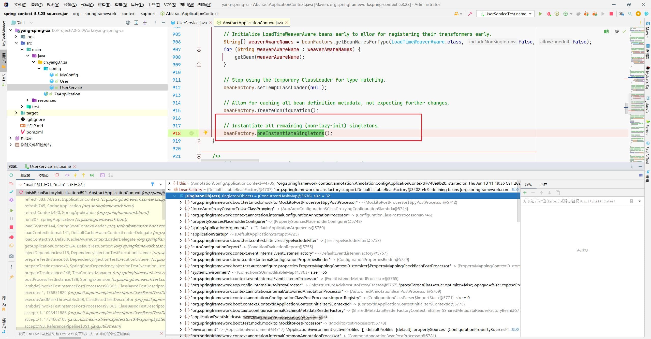
Task: Toggle the eye-slash inspection visibility icon
Action: pyautogui.click(x=617, y=32)
